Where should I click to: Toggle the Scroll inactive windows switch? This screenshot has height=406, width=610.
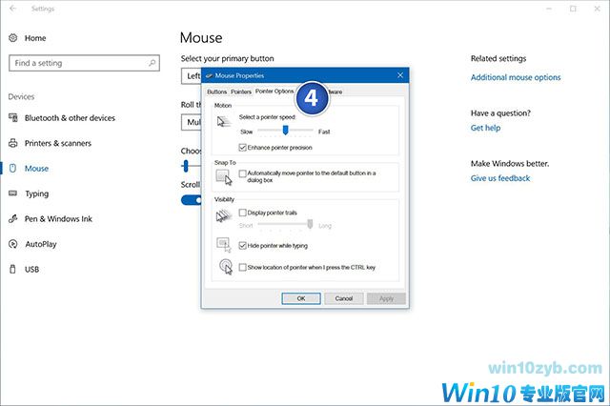[191, 200]
